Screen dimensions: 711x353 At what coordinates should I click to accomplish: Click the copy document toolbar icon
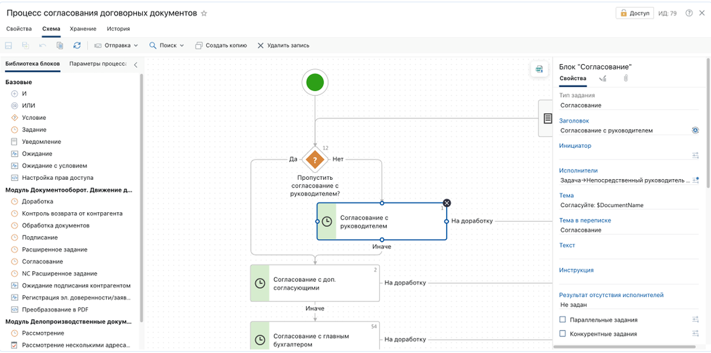click(x=60, y=45)
